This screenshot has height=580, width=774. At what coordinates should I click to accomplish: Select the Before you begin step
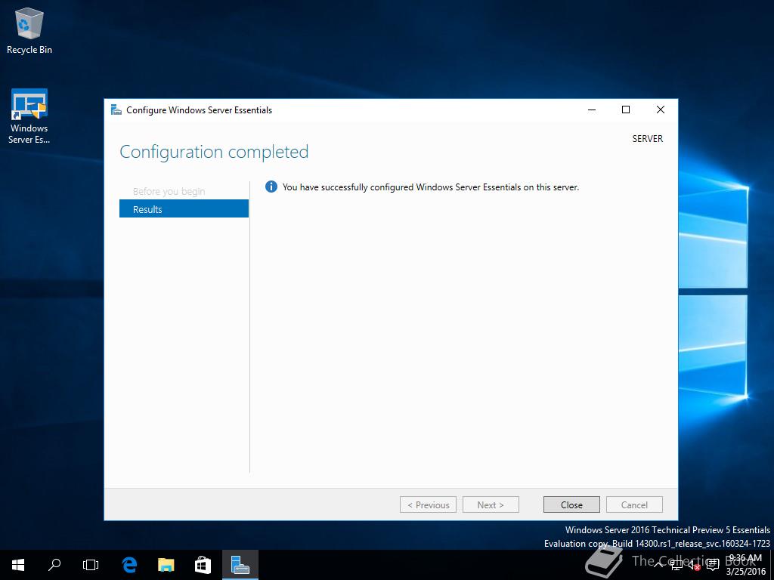point(169,191)
